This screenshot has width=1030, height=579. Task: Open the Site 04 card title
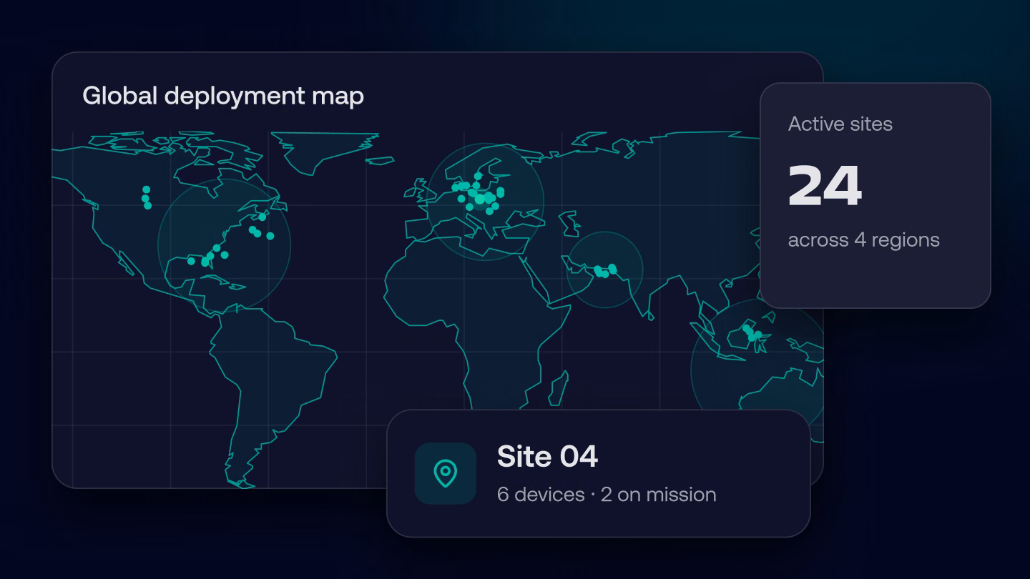point(547,457)
